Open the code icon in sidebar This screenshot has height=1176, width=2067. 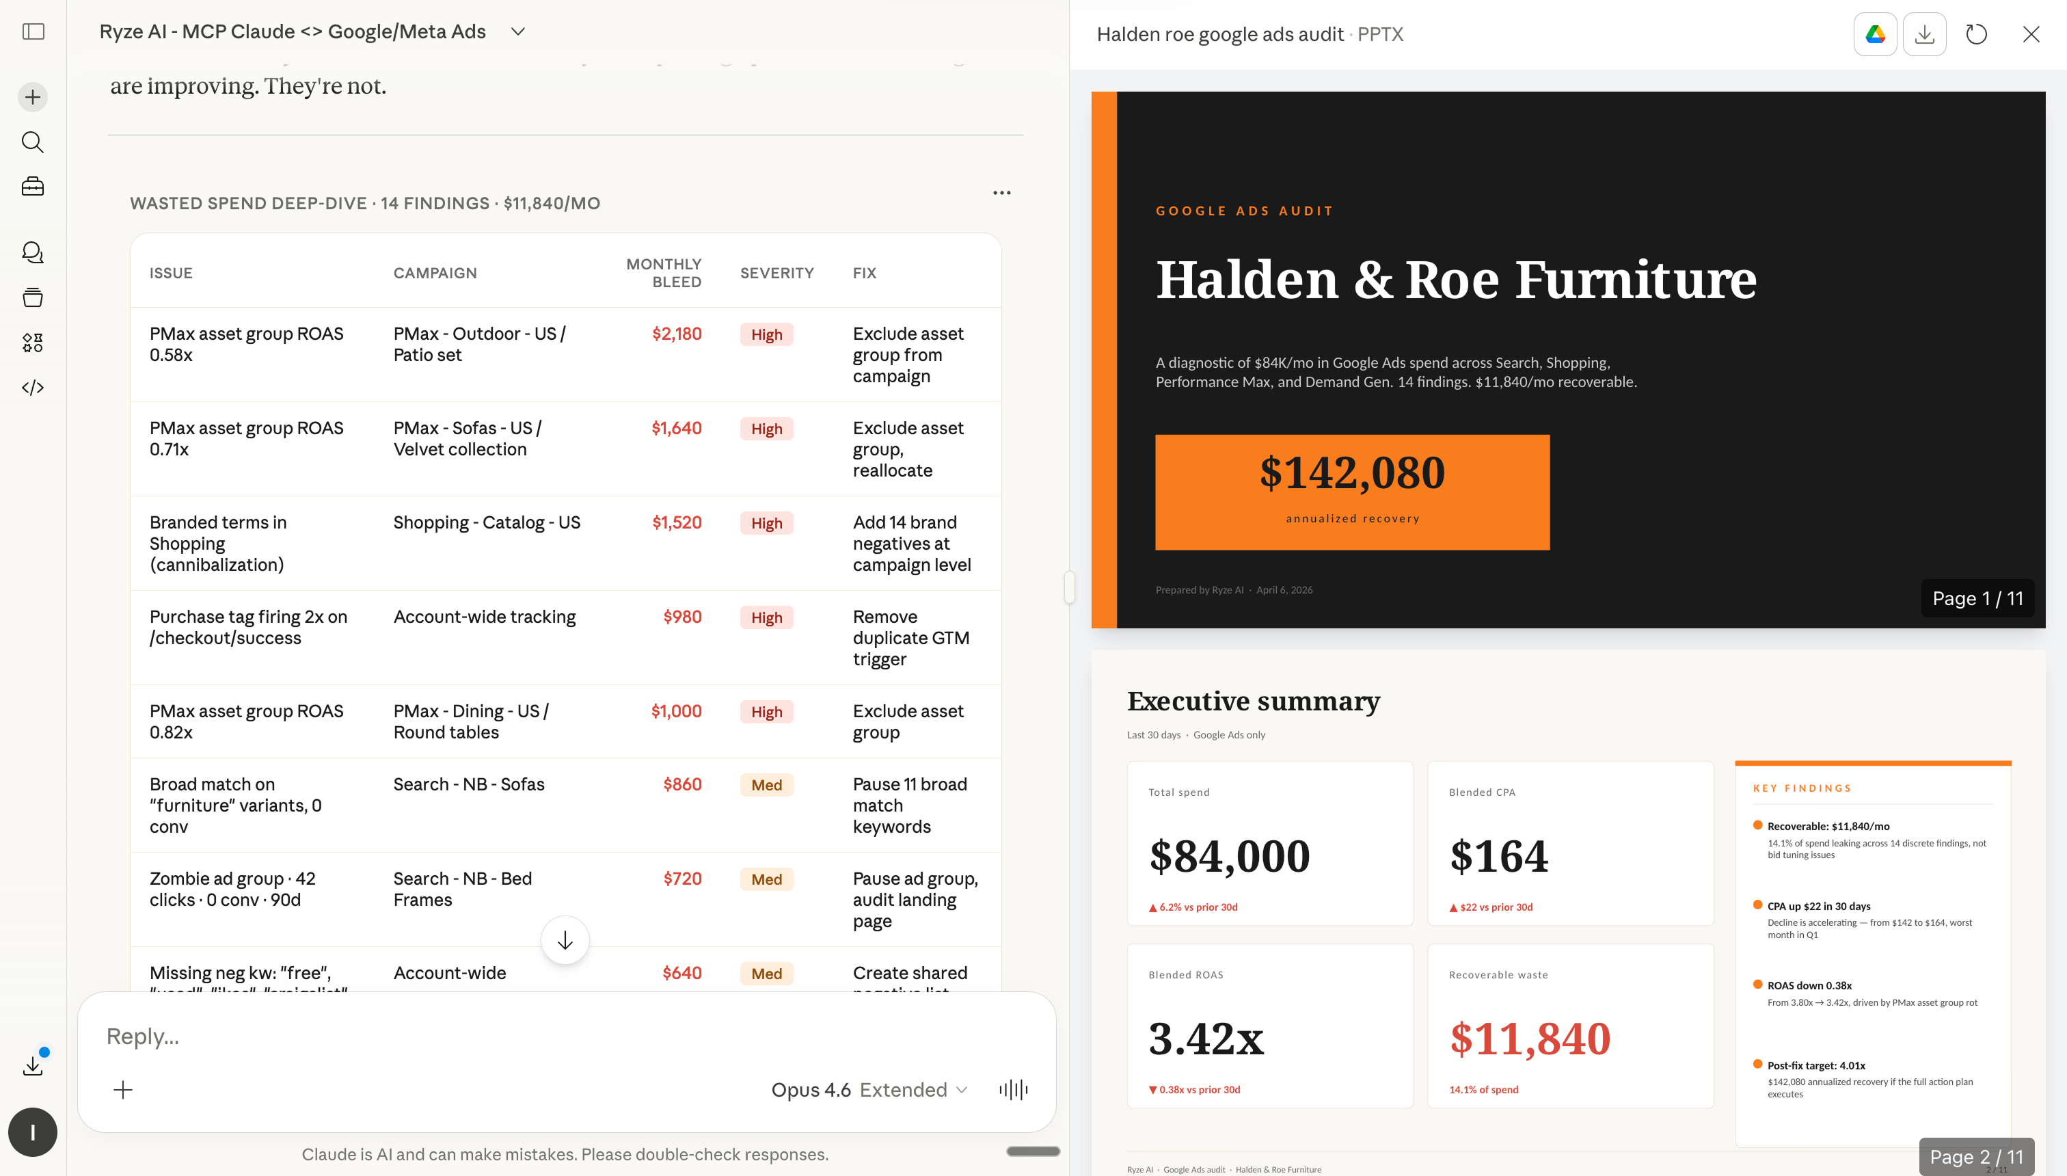[x=33, y=388]
